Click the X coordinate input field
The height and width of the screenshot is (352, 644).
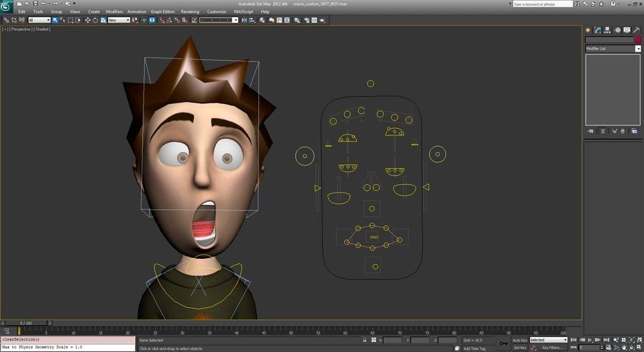[392, 340]
